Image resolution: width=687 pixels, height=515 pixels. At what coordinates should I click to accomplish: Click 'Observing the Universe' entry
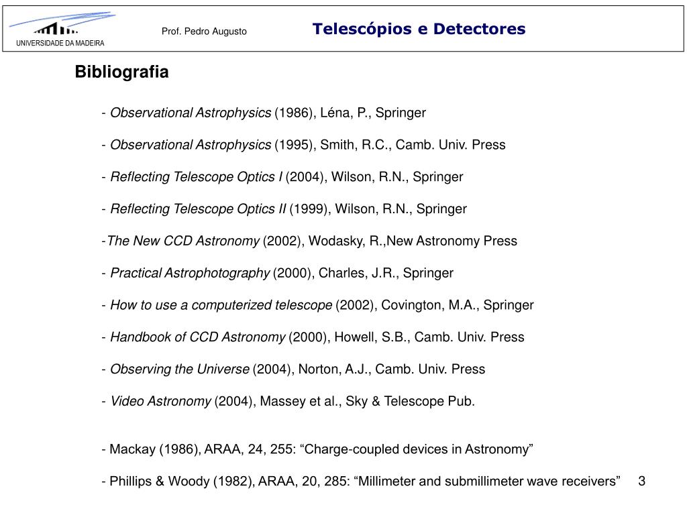[x=294, y=369]
